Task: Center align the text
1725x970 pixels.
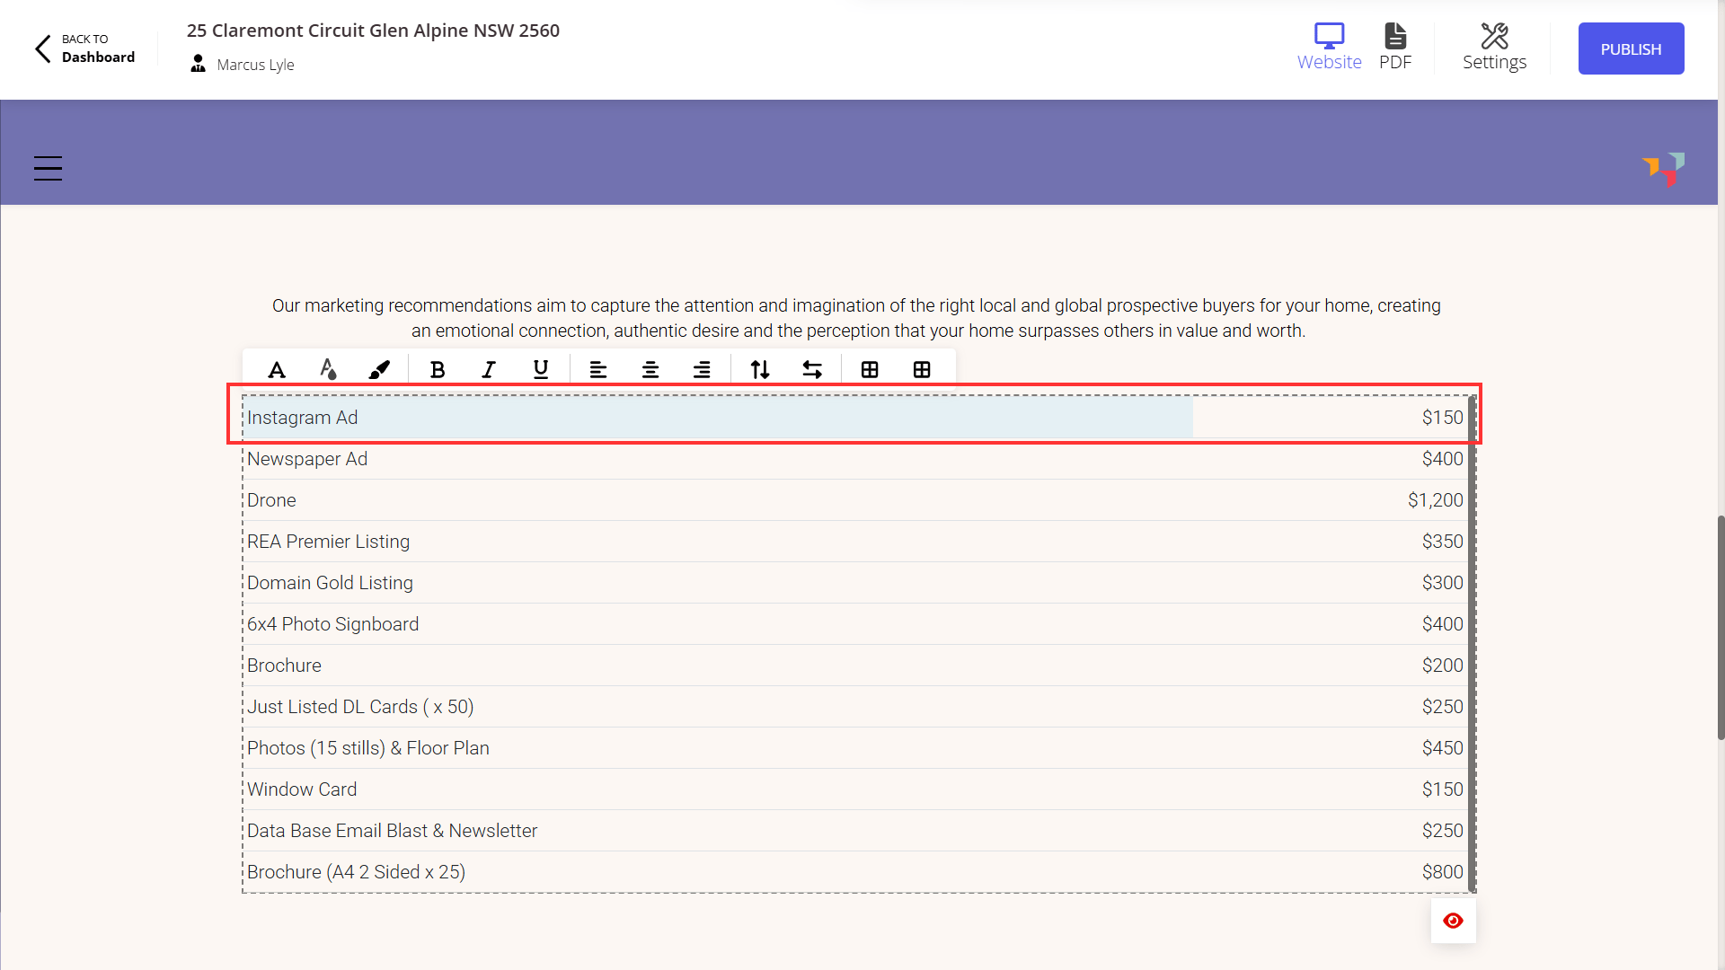Action: [650, 369]
